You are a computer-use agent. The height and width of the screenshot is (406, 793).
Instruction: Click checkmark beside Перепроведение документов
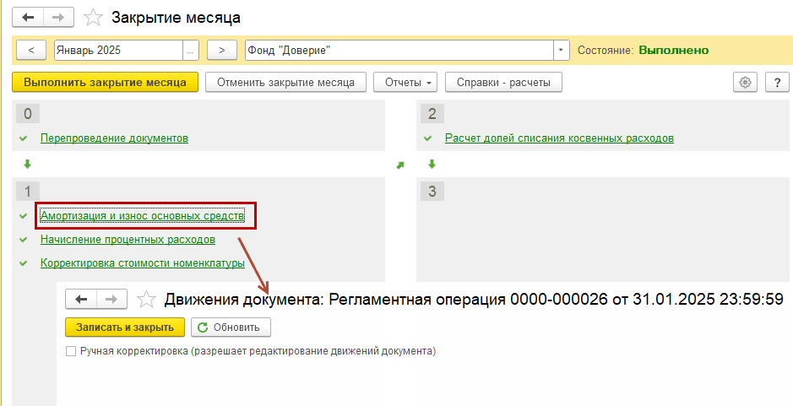pos(24,138)
